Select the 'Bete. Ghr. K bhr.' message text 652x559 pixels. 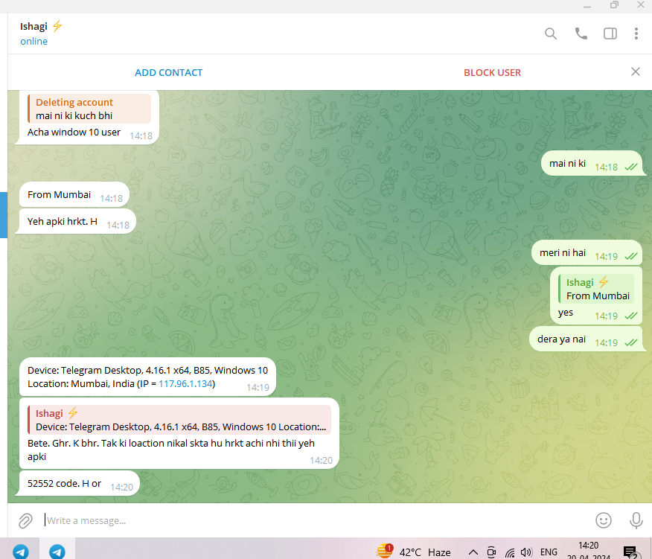(x=170, y=450)
